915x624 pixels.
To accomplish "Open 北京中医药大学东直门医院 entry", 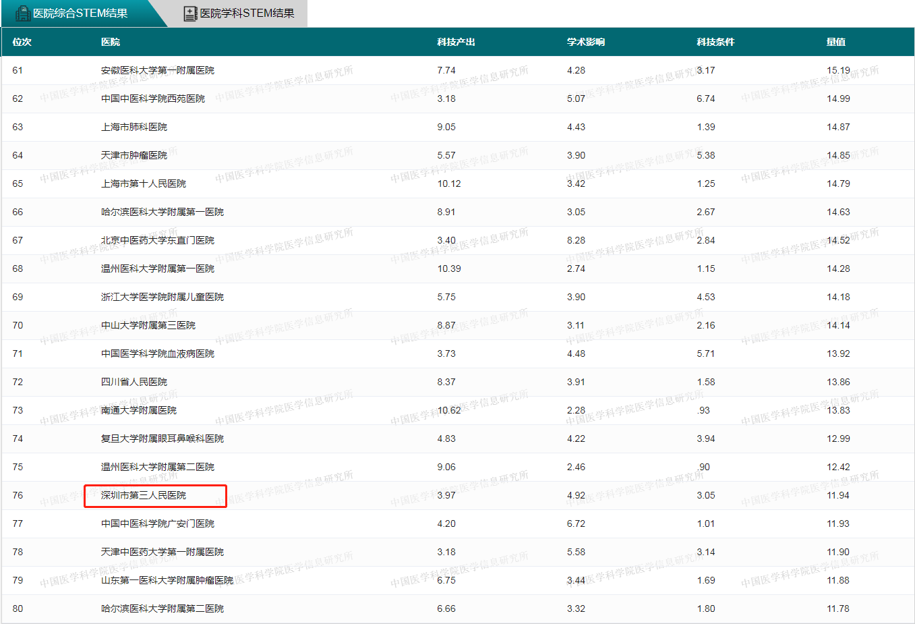I will [x=158, y=240].
